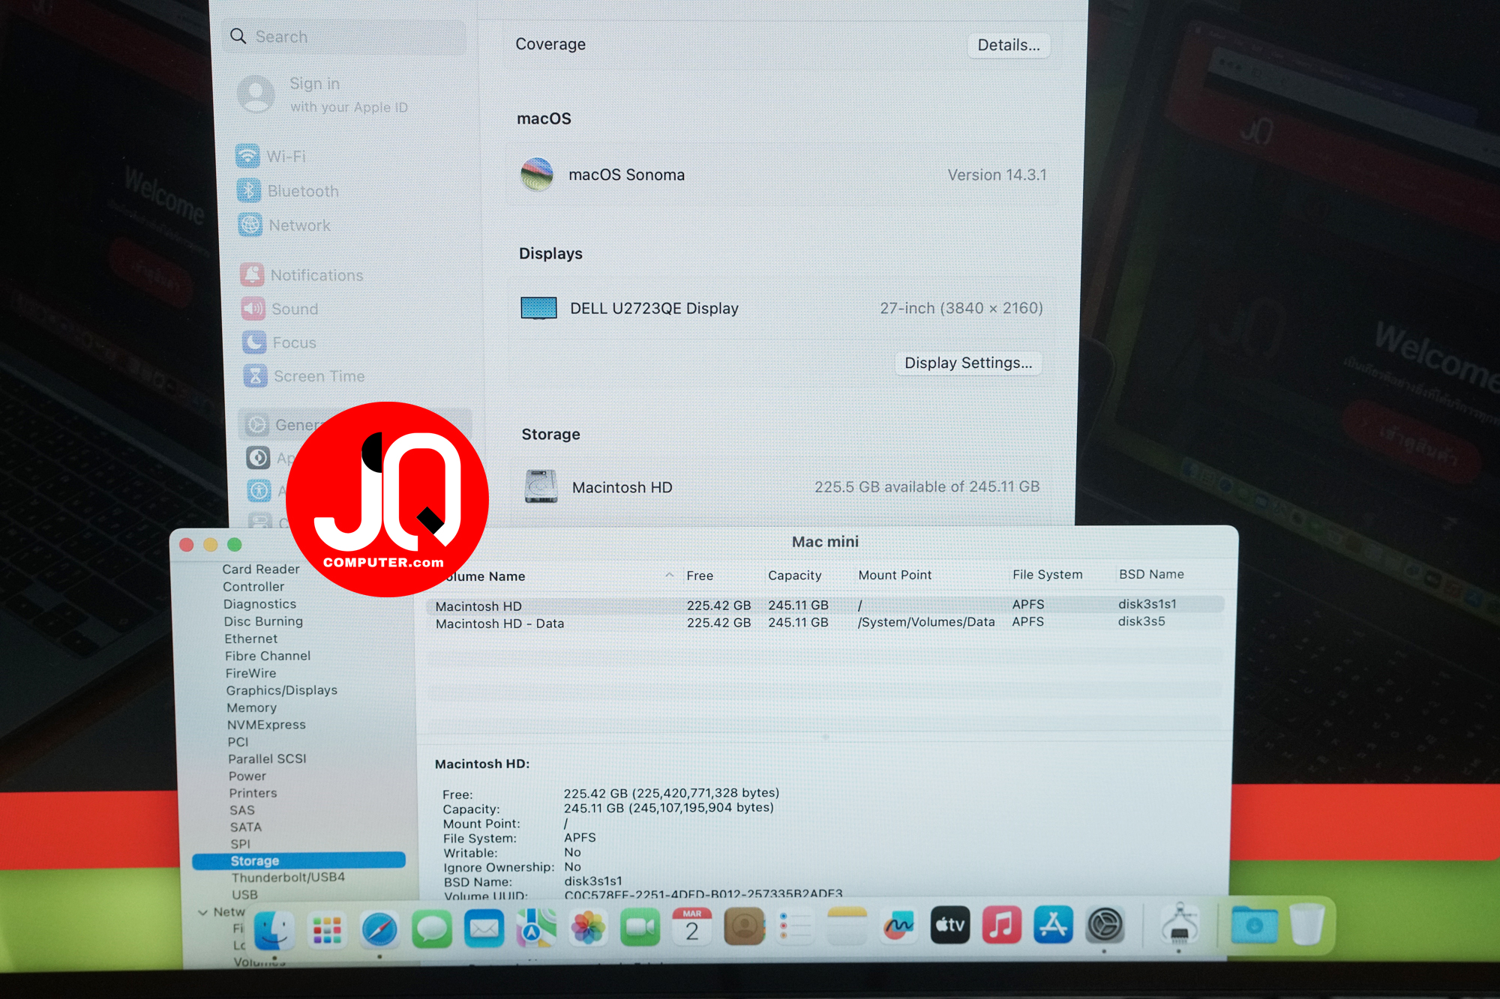The height and width of the screenshot is (999, 1500).
Task: Open Launchpad in the Dock
Action: pos(327,930)
